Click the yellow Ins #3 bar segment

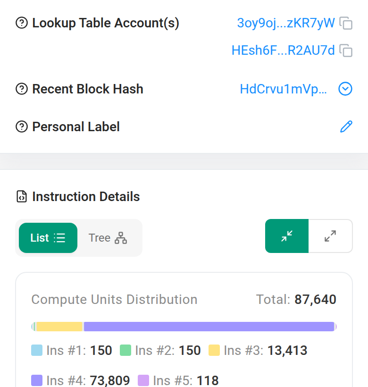[x=59, y=327]
